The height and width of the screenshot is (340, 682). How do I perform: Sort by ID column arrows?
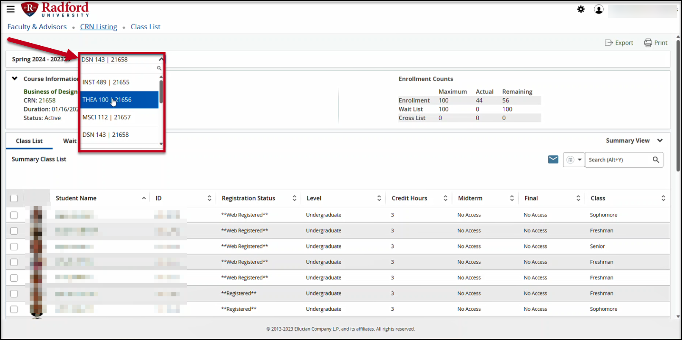click(209, 198)
